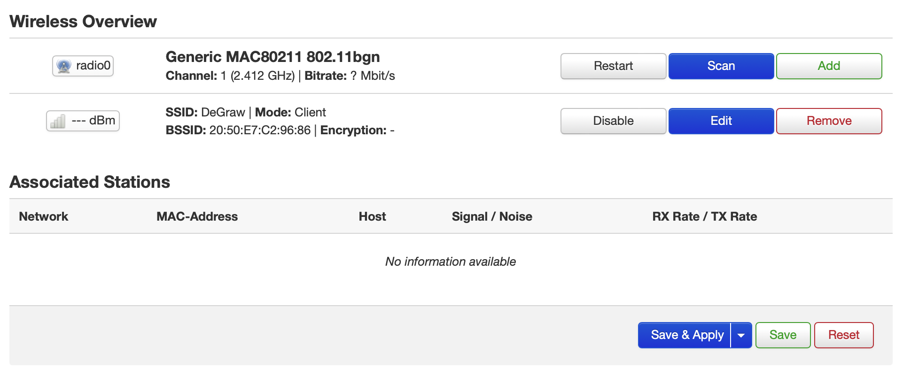
Task: Click the Generic MAC80211 802.11bgn title
Action: (272, 57)
